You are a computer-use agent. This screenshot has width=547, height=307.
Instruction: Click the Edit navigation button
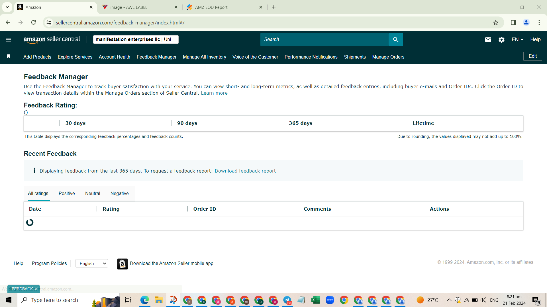pyautogui.click(x=533, y=56)
